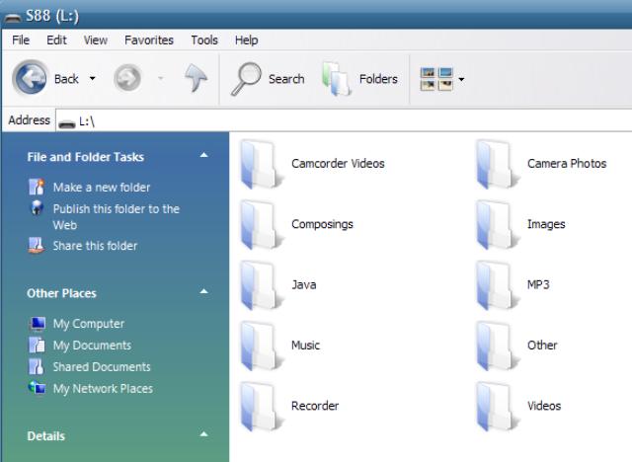
Task: Select the Java folder icon
Action: coord(262,284)
